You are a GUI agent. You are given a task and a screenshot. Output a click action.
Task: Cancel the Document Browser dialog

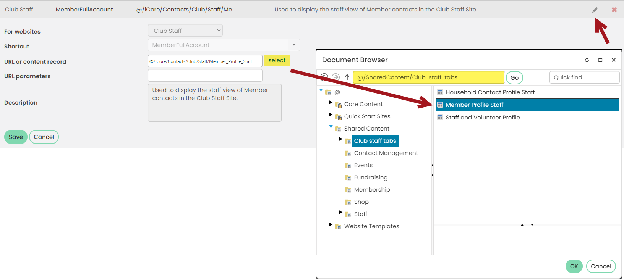tap(601, 266)
